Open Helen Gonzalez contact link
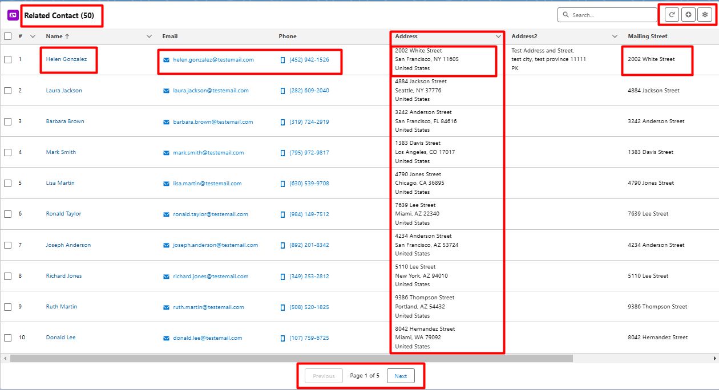This screenshot has height=390, width=719. tap(67, 59)
